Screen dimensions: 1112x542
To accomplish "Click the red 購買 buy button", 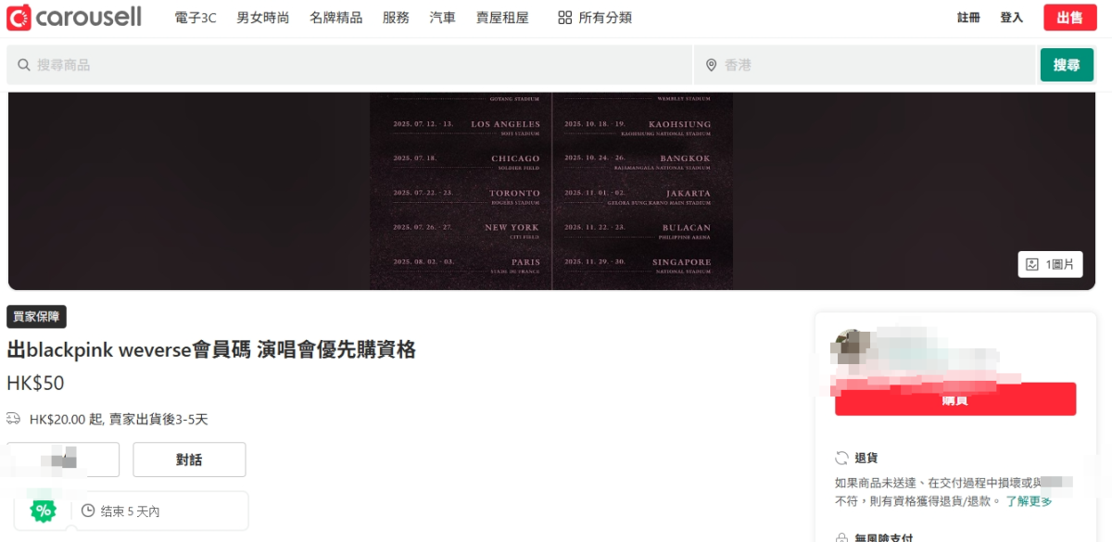I will tap(955, 399).
